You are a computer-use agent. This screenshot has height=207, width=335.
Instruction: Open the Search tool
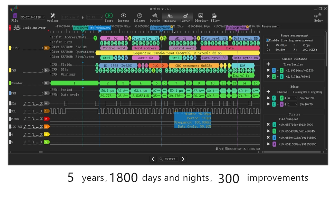[185, 16]
